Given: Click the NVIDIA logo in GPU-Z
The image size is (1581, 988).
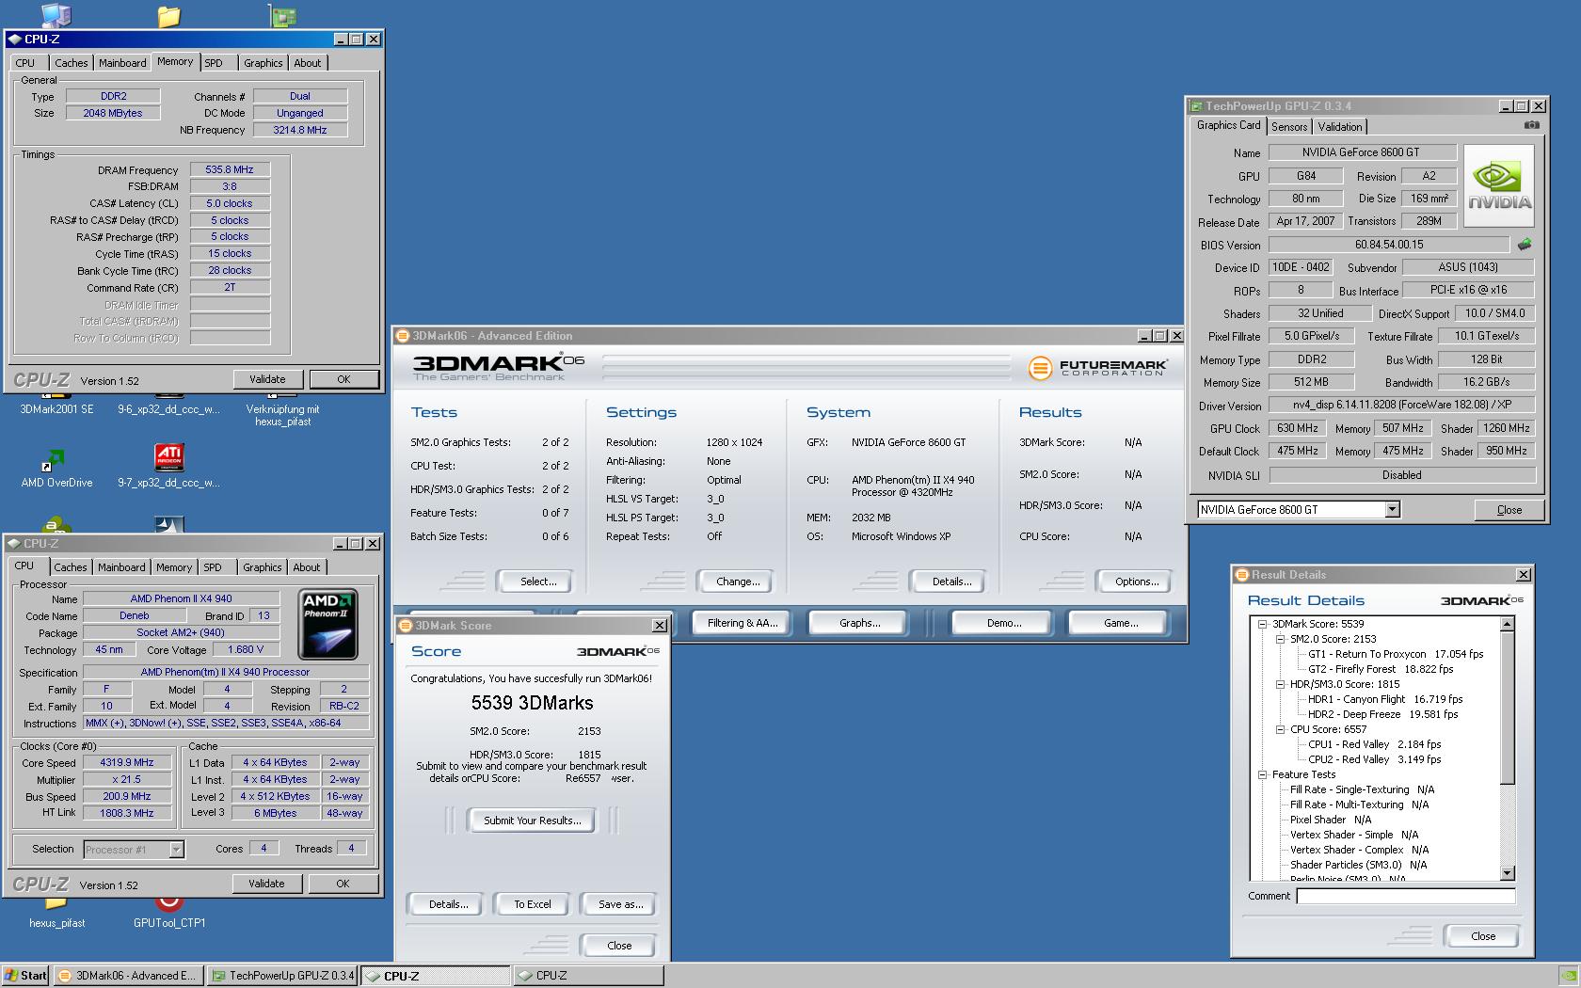Looking at the screenshot, I should click(x=1499, y=186).
